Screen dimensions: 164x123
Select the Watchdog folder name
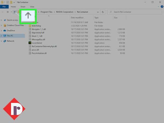(36, 26)
